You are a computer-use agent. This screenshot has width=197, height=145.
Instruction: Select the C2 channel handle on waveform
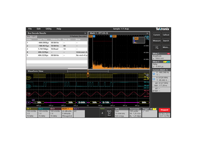pyautogui.click(x=29, y=86)
